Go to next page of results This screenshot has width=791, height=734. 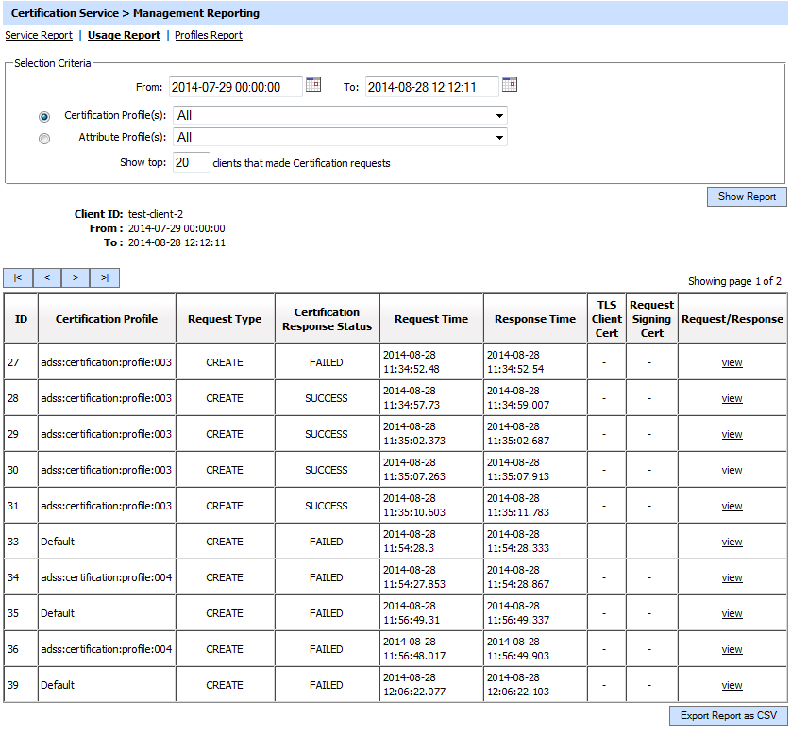pyautogui.click(x=76, y=278)
